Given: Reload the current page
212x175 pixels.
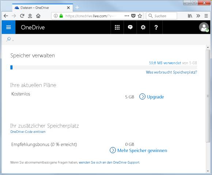Looking at the screenshot, I should 22,16.
